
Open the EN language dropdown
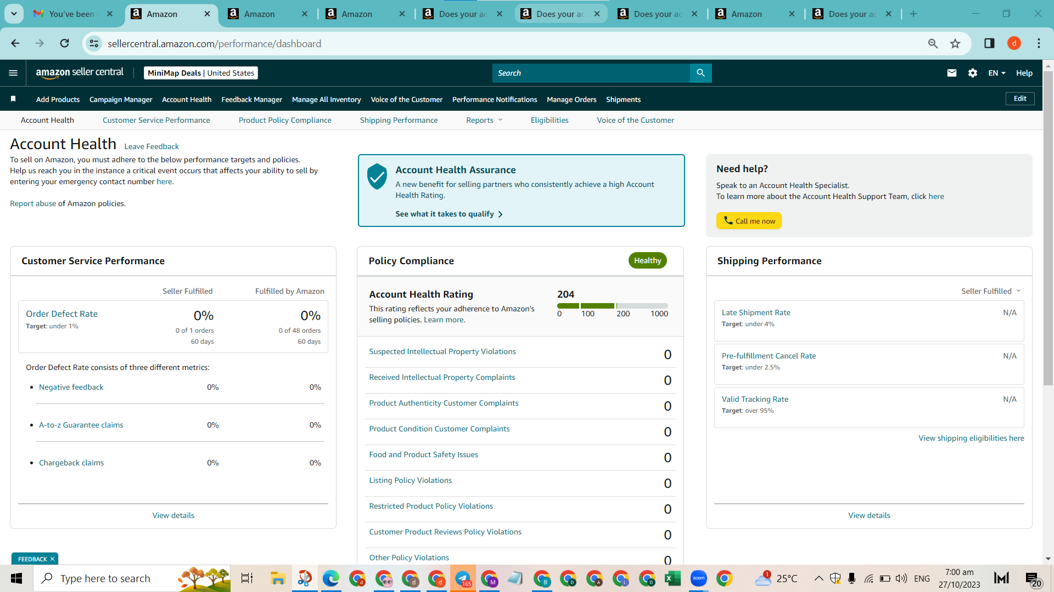(996, 73)
